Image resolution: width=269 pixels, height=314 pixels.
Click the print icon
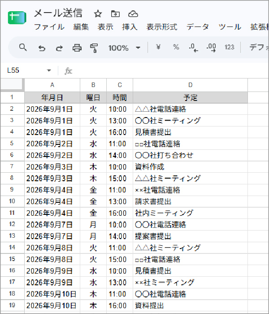[x=77, y=48]
